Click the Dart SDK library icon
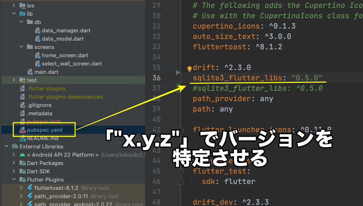This screenshot has width=363, height=206. (22, 172)
